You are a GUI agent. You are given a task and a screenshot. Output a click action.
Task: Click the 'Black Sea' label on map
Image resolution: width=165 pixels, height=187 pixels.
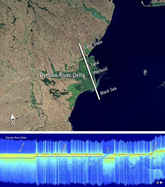pyautogui.click(x=108, y=91)
